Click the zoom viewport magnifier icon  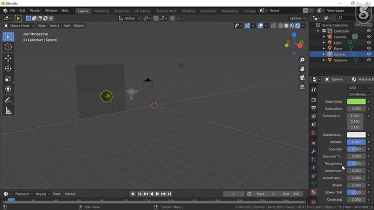point(302,60)
